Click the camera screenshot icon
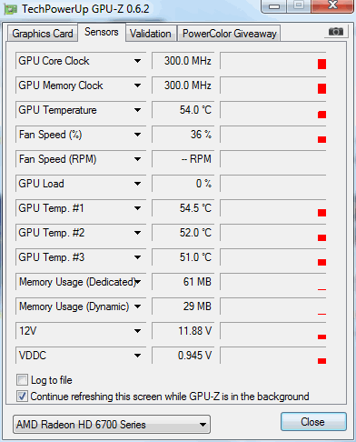356x442 pixels. 336,32
